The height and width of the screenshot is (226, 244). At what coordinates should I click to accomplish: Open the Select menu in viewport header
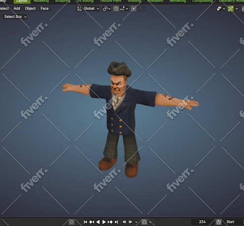4,8
